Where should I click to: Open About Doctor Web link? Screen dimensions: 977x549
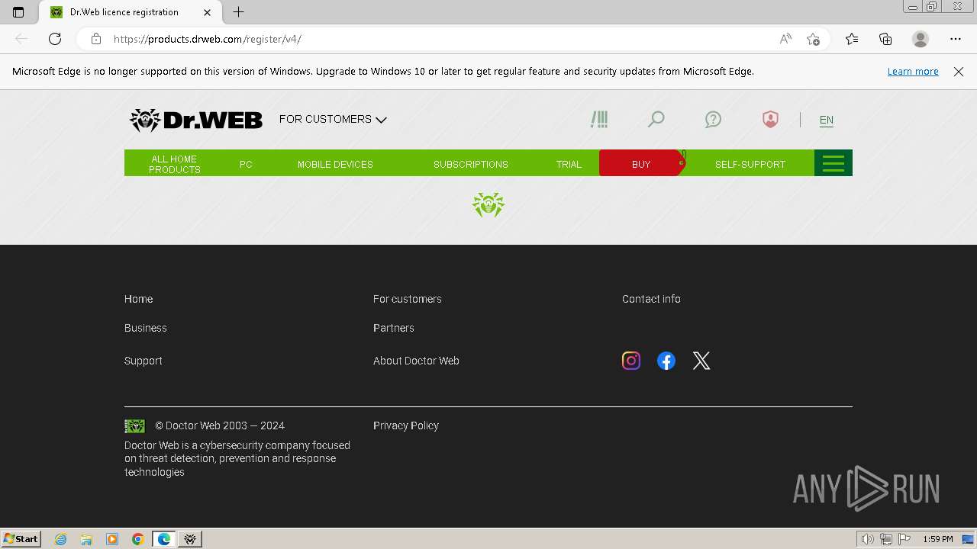pyautogui.click(x=416, y=361)
